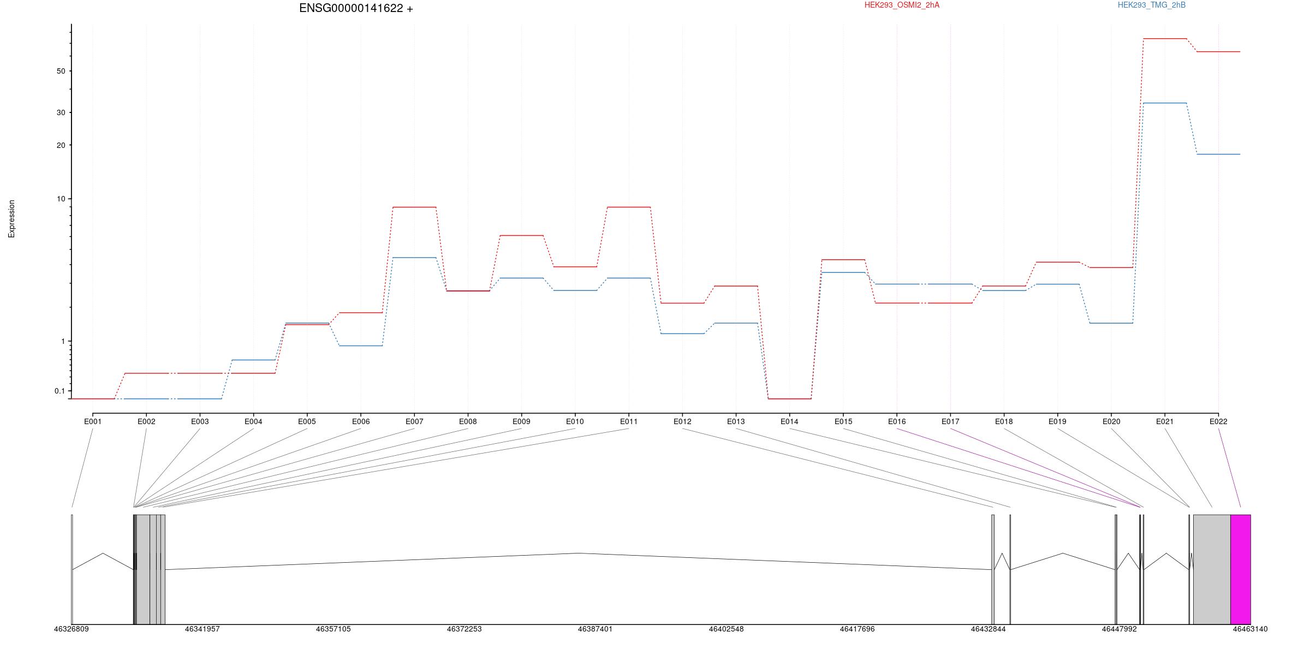Viewport: 1310px width, 655px height.
Task: Click exon label E022
Action: pyautogui.click(x=1218, y=421)
